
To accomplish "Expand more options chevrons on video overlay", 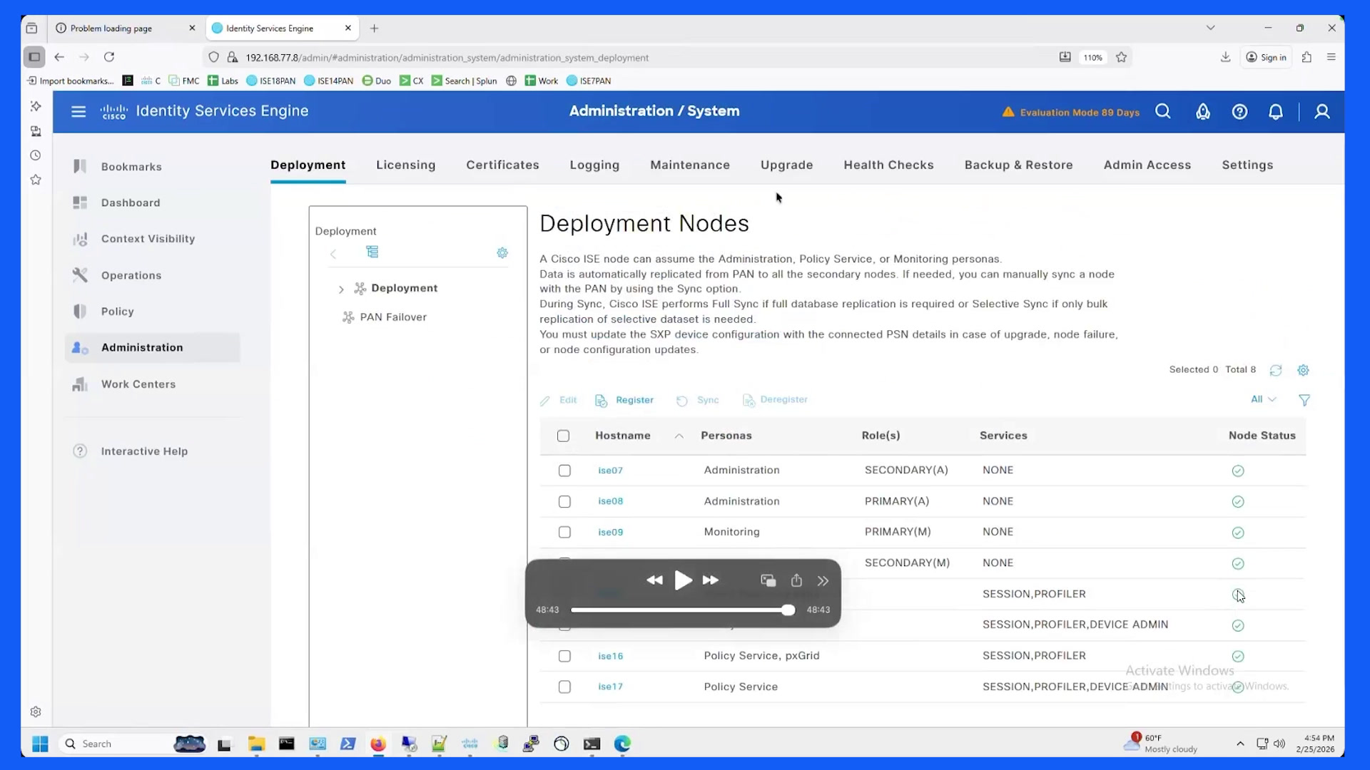I will click(x=823, y=581).
